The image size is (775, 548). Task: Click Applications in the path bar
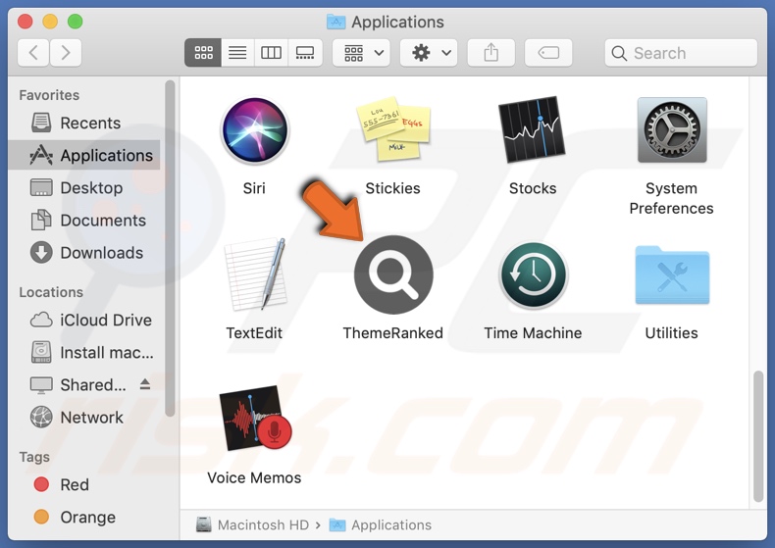(x=381, y=524)
